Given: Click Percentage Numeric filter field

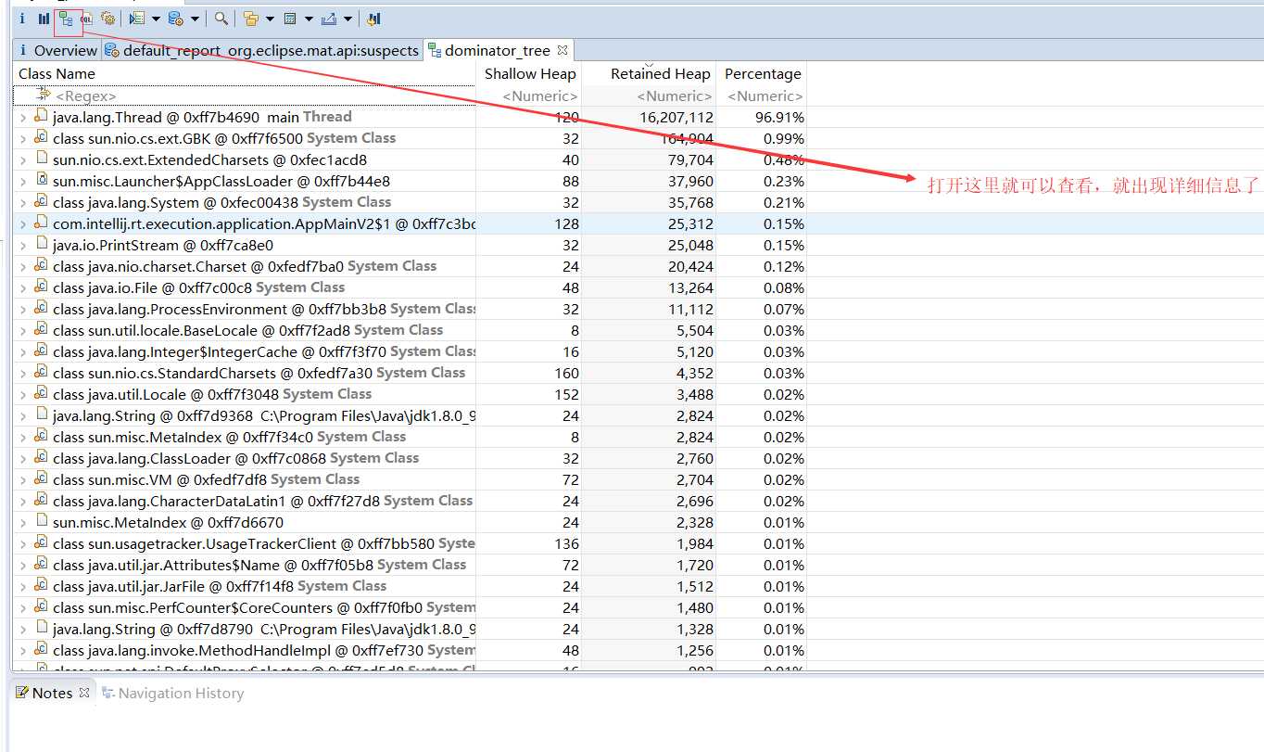Looking at the screenshot, I should pos(761,96).
